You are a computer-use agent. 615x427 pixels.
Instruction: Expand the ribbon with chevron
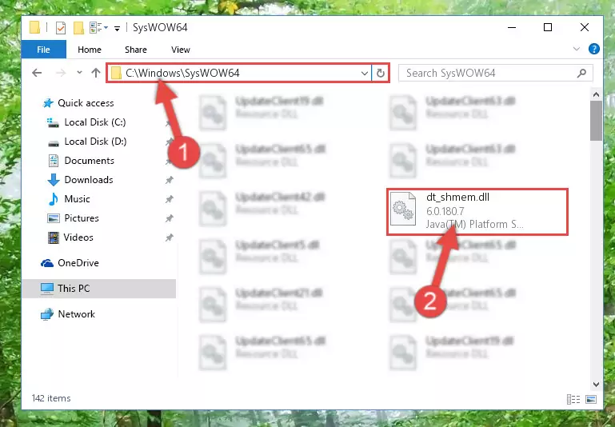coord(576,49)
